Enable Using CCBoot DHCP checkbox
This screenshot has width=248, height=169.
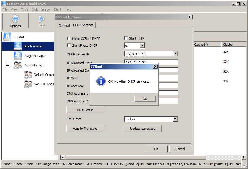69,38
